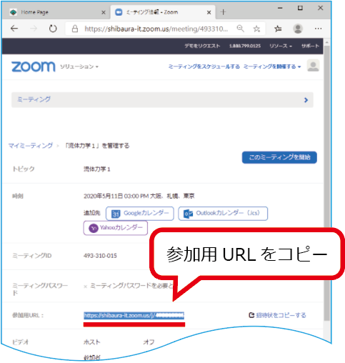
Task: Reload the page with the refresh icon
Action: coord(53,29)
